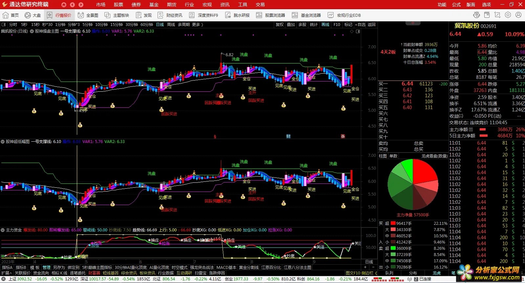Click the 财富圈 button
This screenshot has width=525, height=283.
pyautogui.click(x=94, y=273)
